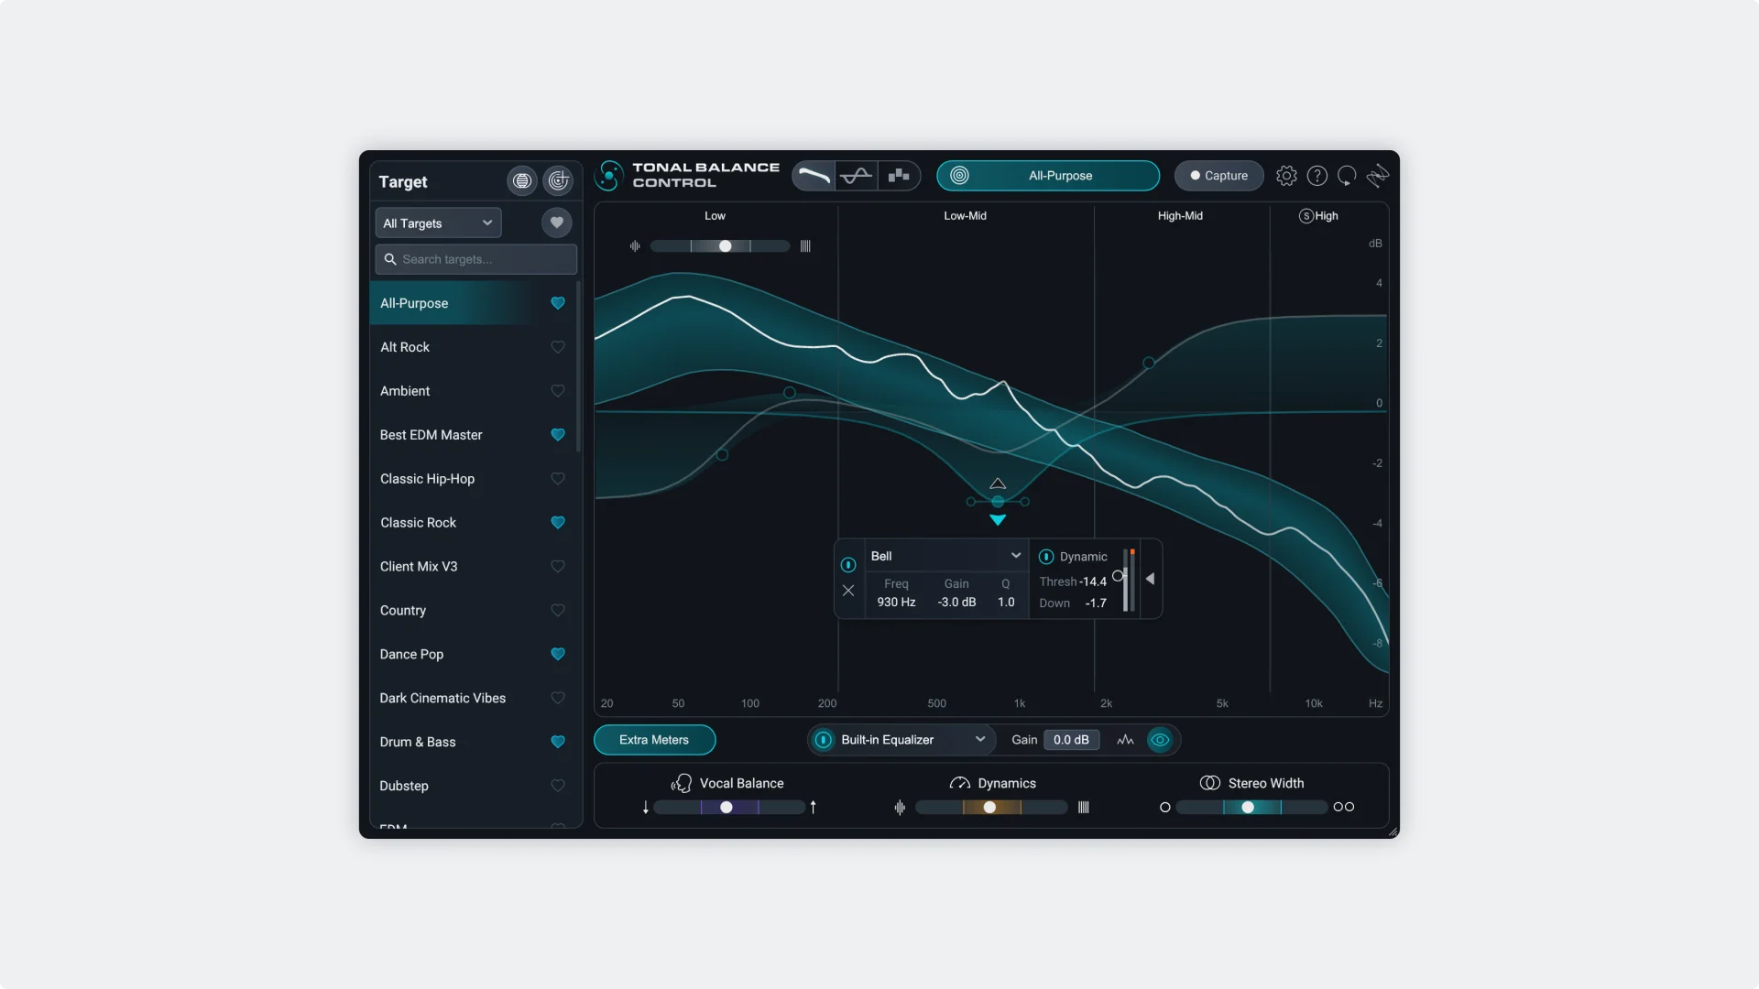This screenshot has height=989, width=1759.
Task: Click the help question-mark icon
Action: click(x=1317, y=176)
